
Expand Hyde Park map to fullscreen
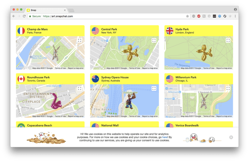coord(228,41)
